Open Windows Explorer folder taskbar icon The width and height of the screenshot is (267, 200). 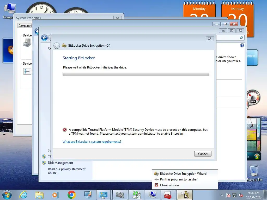(x=39, y=195)
